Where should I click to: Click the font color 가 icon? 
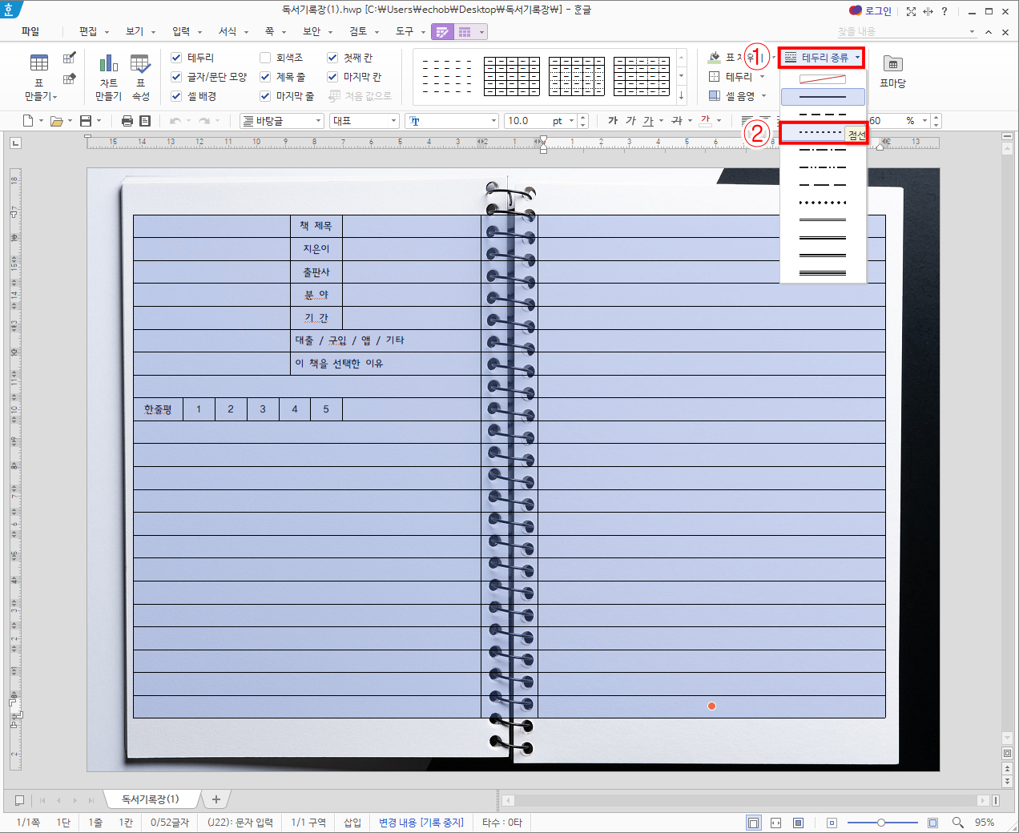[x=705, y=121]
